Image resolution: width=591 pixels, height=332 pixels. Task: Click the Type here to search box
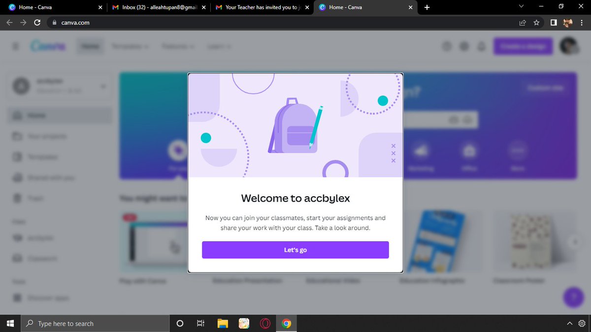coord(96,323)
